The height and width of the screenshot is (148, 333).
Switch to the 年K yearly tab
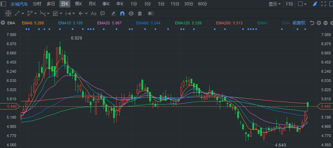[119, 4]
